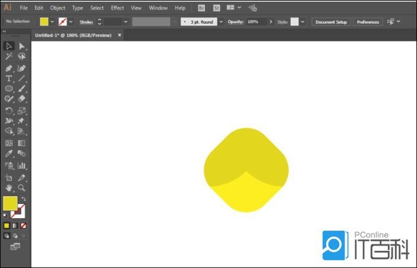
Task: Switch to Draw Normal mode
Action: (7, 235)
